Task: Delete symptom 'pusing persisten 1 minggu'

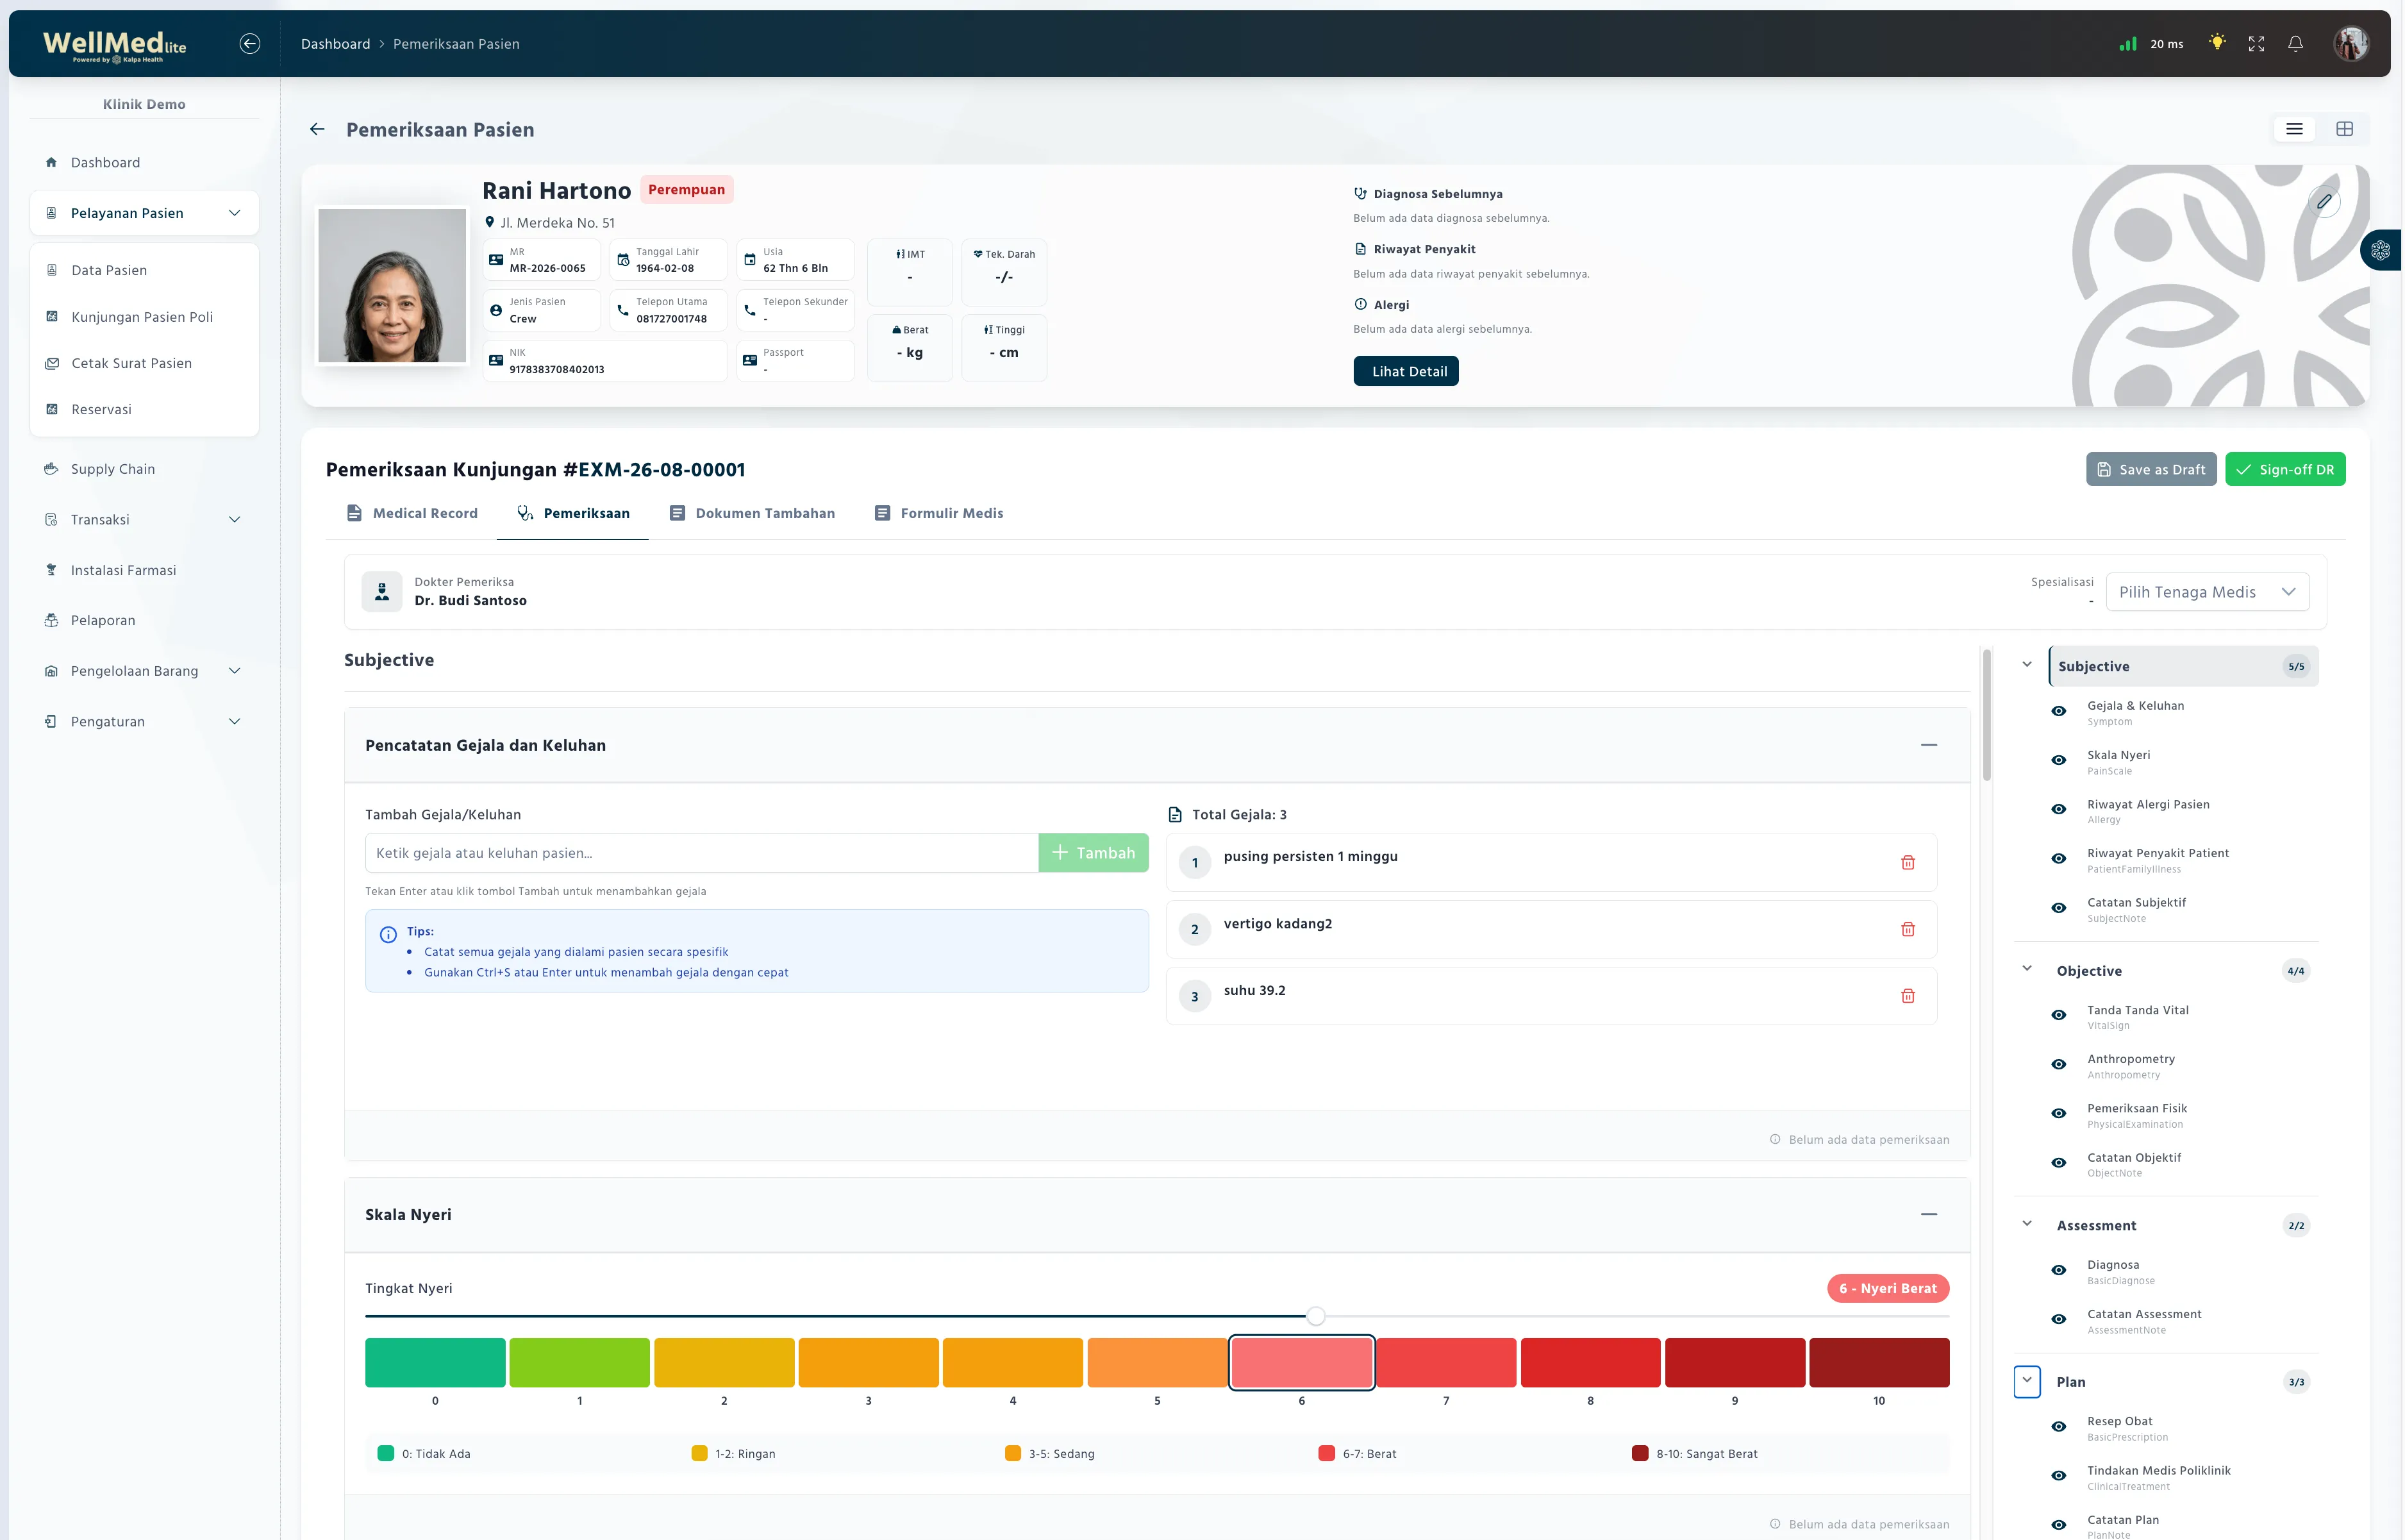Action: click(x=1907, y=862)
